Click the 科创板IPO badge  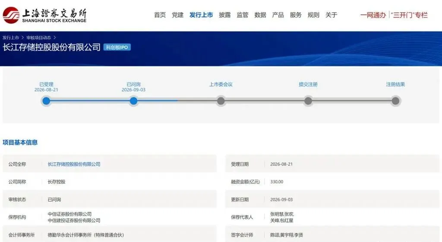pyautogui.click(x=117, y=47)
